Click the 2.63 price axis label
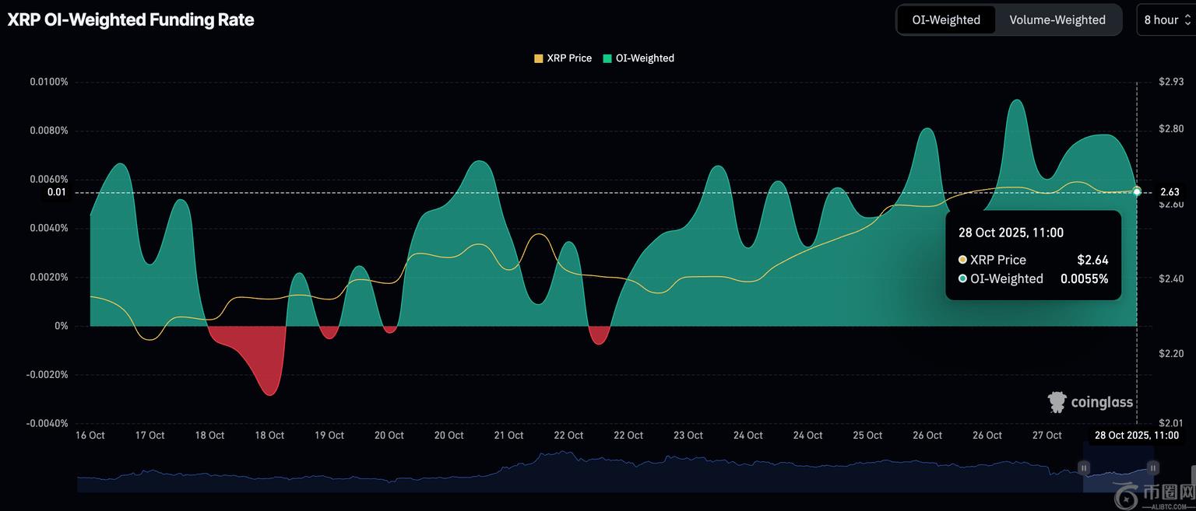1196x511 pixels. [1170, 192]
